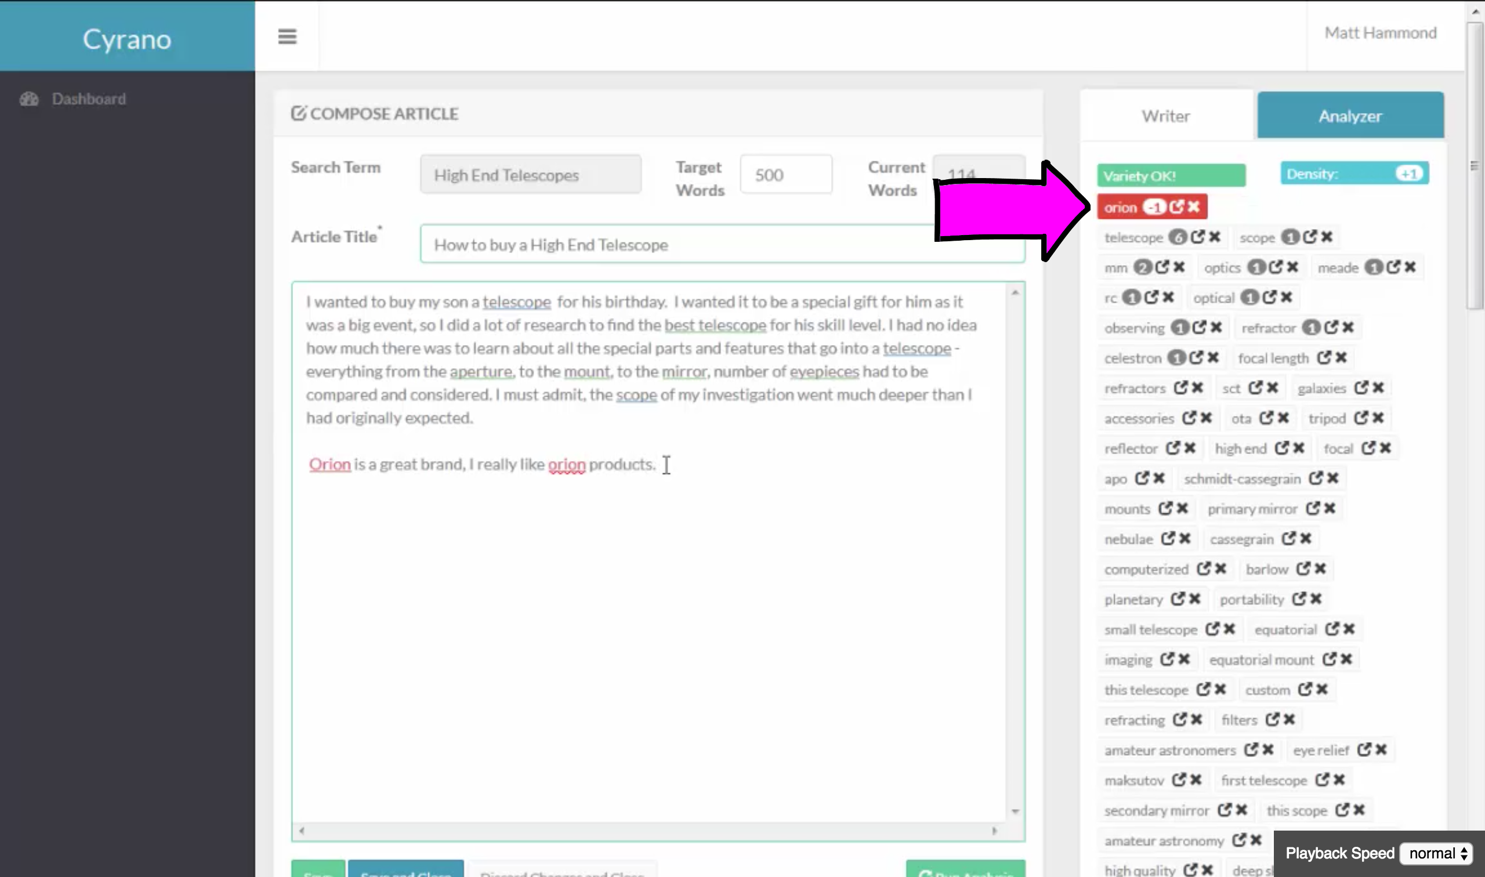Screen dimensions: 1485x877
Task: Open the Playback Speed dropdown
Action: coord(1437,853)
